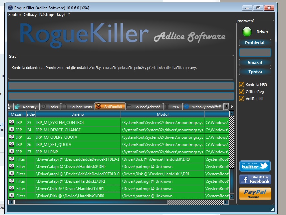Sort by the Index column header

click(31, 114)
